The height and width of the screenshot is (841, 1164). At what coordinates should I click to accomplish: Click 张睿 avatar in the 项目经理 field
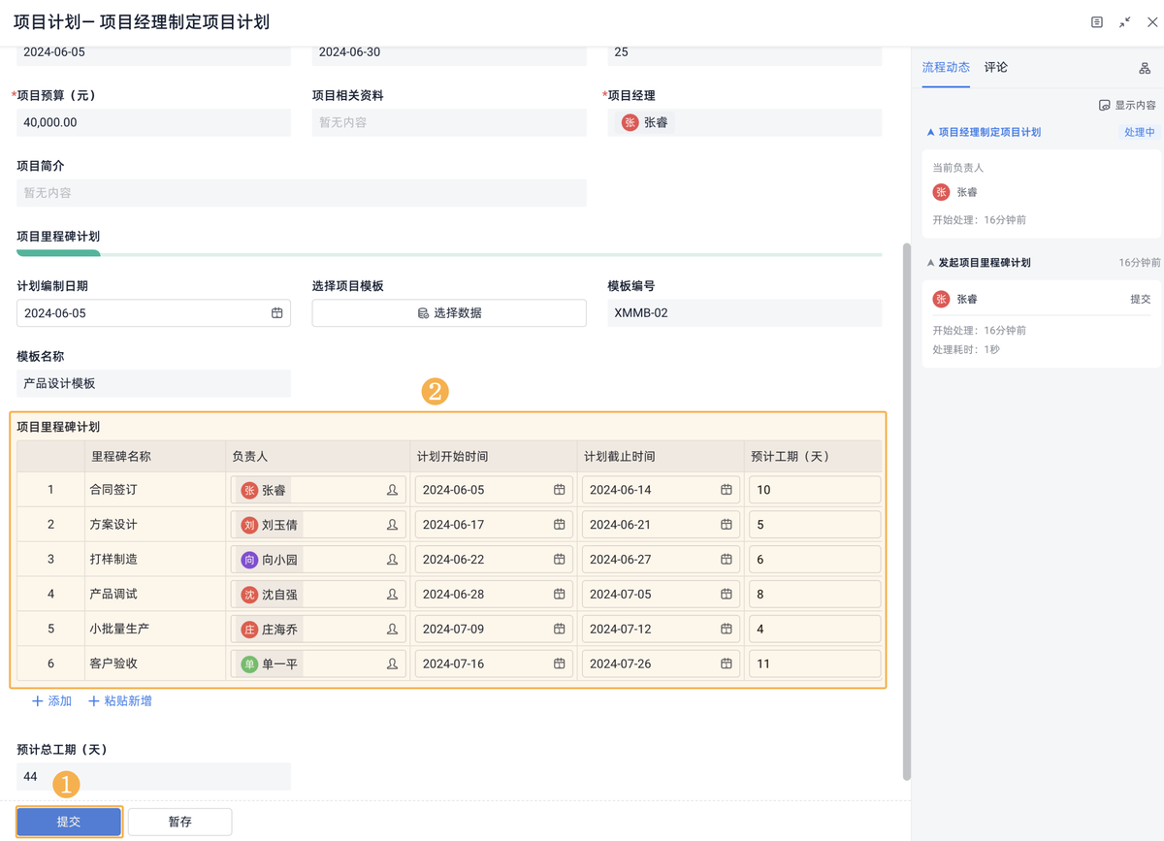[629, 122]
